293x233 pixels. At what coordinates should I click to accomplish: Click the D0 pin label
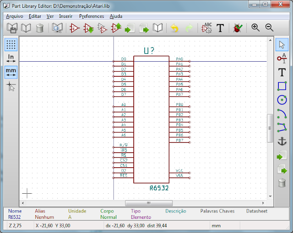(x=124, y=59)
